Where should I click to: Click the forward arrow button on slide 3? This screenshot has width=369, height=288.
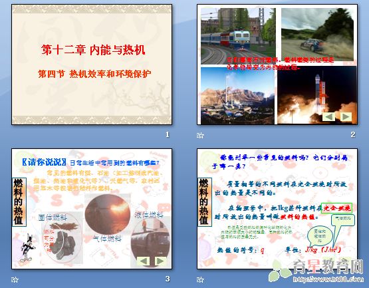(x=160, y=261)
